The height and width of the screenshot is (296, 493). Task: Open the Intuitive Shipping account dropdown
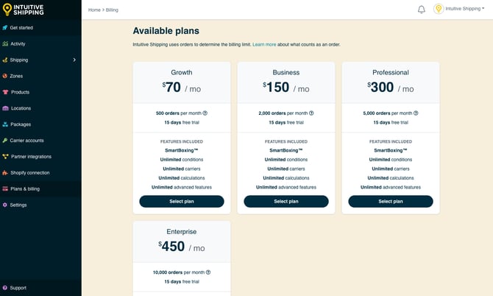[x=459, y=10]
